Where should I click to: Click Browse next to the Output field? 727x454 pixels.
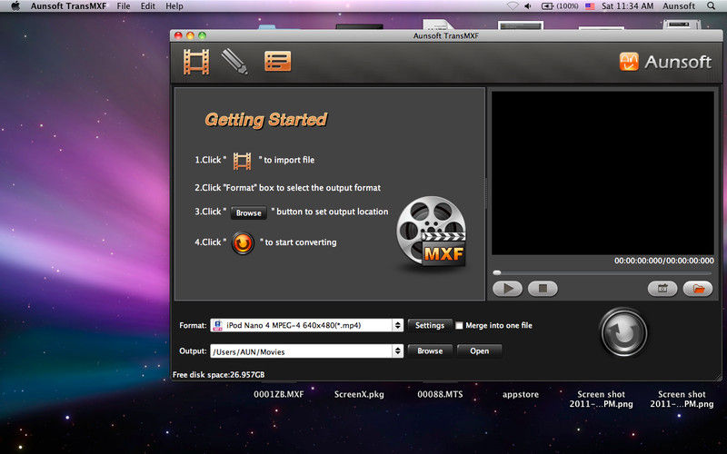(x=430, y=350)
